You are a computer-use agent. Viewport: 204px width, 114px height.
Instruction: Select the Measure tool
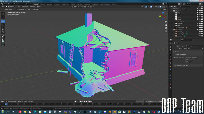(3, 40)
